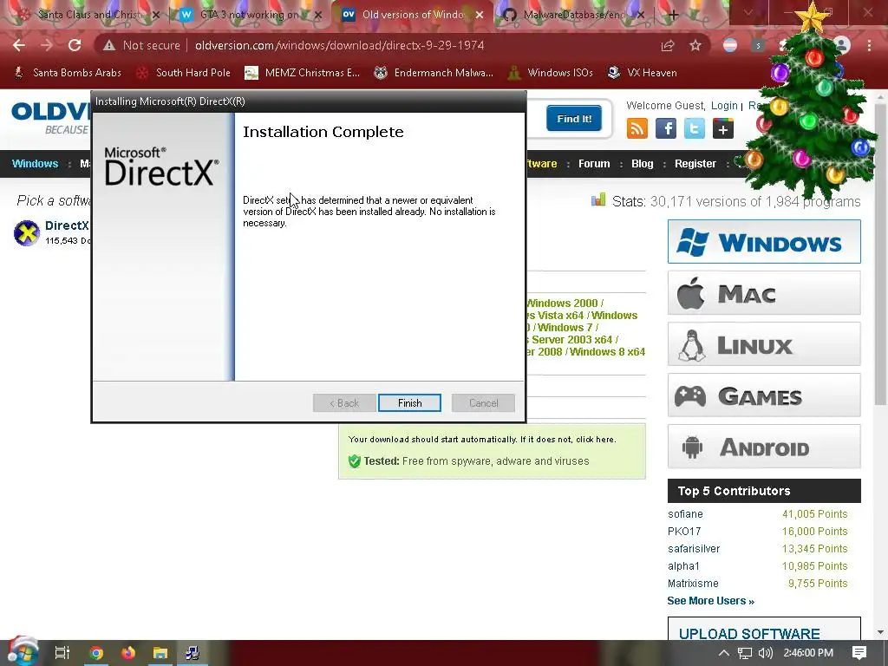Open a new browser tab
Image resolution: width=888 pixels, height=666 pixels.
(673, 15)
